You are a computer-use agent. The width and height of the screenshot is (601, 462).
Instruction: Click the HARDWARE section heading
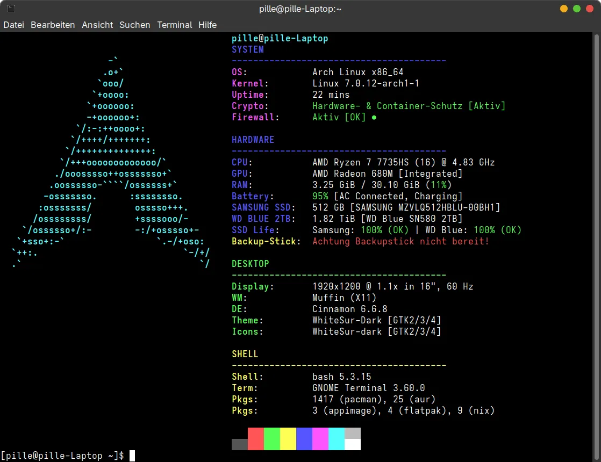253,140
